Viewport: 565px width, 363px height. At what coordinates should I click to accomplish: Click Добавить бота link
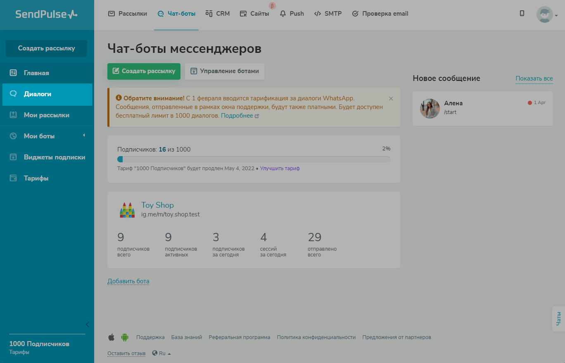click(128, 281)
